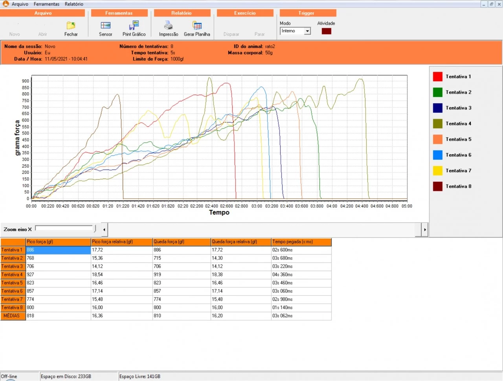
Task: Open the Relatório menu
Action: click(74, 4)
